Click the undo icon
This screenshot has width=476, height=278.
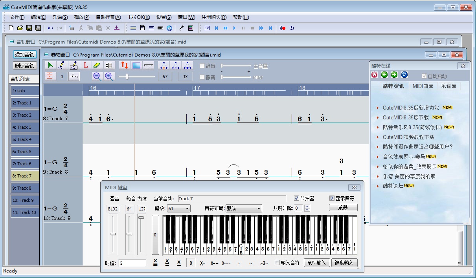[50, 28]
